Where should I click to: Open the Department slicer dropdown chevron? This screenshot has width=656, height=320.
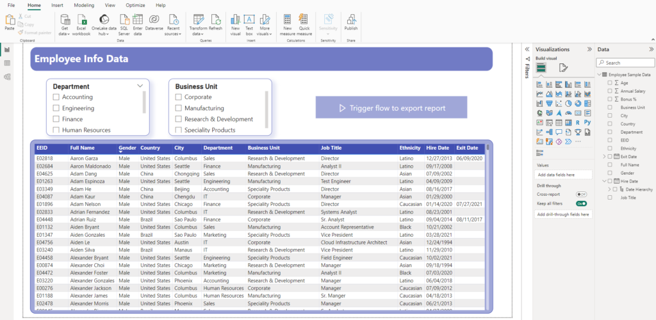(140, 85)
